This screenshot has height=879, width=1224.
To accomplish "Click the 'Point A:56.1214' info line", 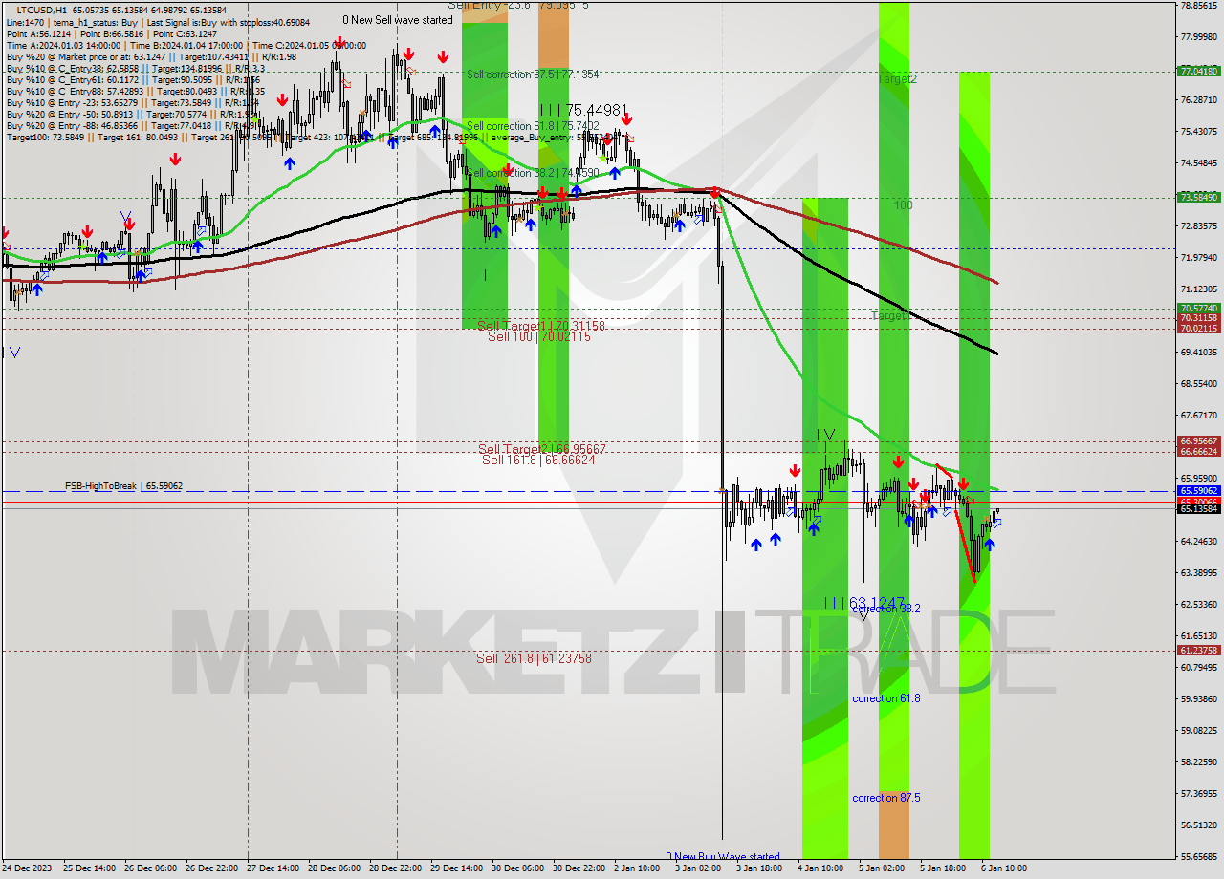I will (112, 33).
